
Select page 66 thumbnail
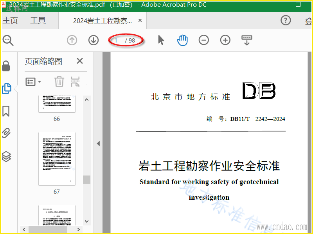tap(57, 104)
